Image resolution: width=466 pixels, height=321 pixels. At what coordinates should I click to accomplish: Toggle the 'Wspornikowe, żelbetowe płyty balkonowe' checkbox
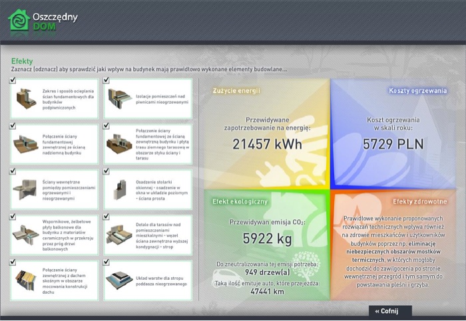point(13,217)
